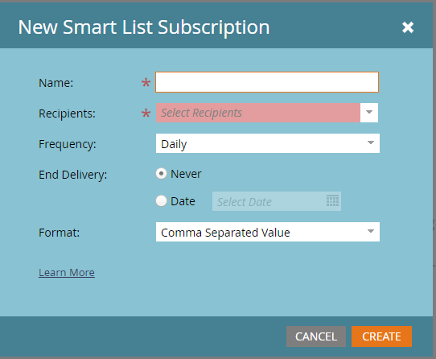This screenshot has width=436, height=359.
Task: Click the Select Date input box
Action: coord(277,201)
